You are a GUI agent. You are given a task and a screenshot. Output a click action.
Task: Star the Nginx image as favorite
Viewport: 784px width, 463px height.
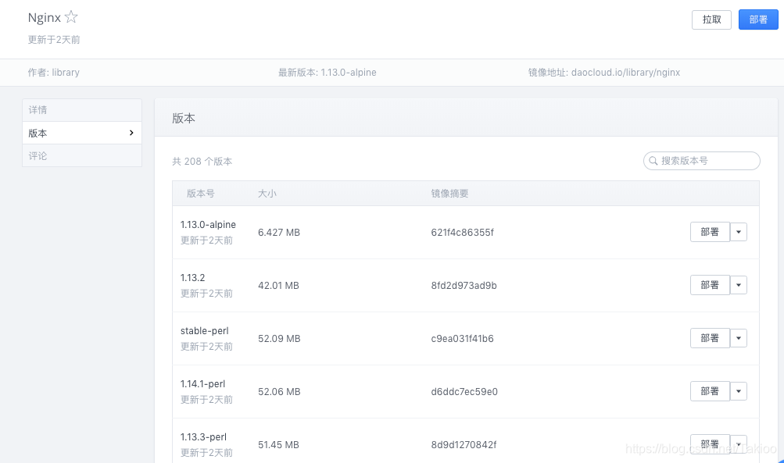(x=71, y=17)
